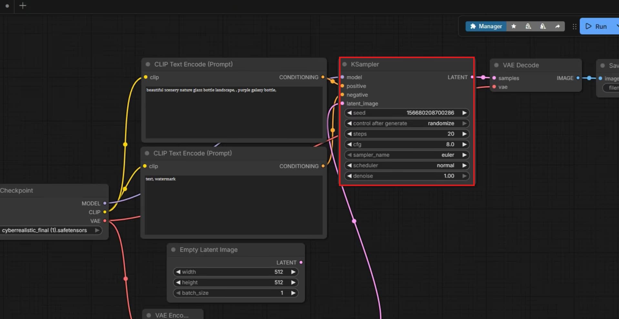The width and height of the screenshot is (619, 319).
Task: Click the negative prompt text, watermark area
Action: pyautogui.click(x=233, y=205)
